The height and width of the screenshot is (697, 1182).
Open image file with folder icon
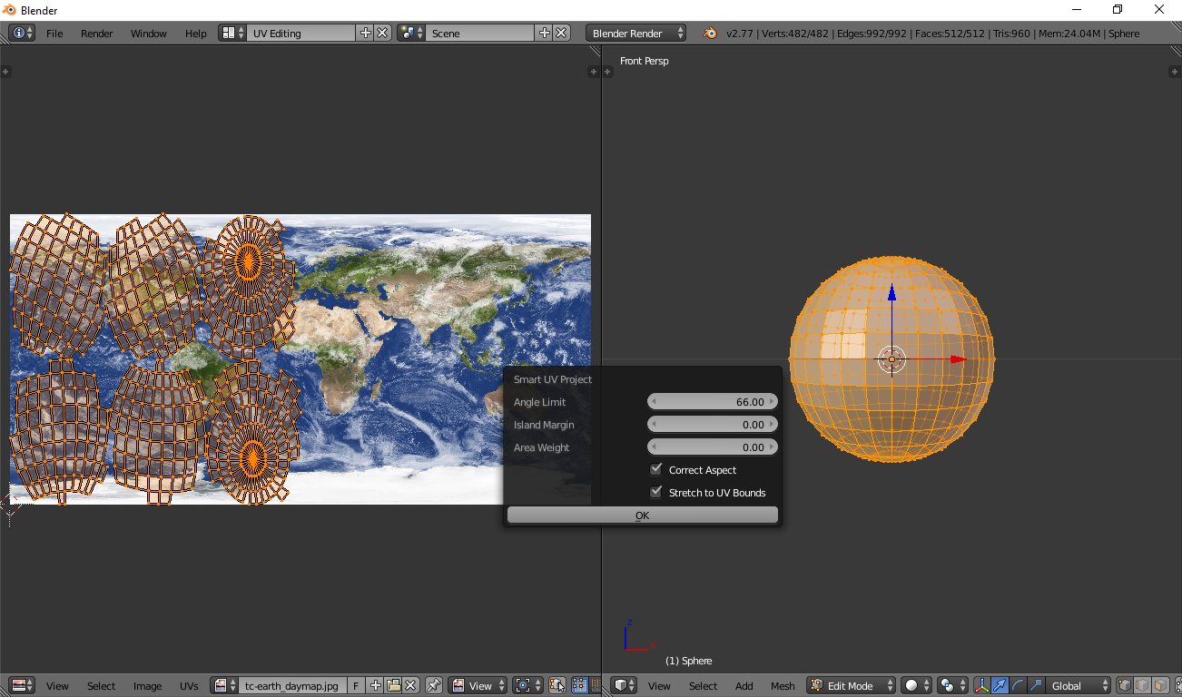coord(393,686)
